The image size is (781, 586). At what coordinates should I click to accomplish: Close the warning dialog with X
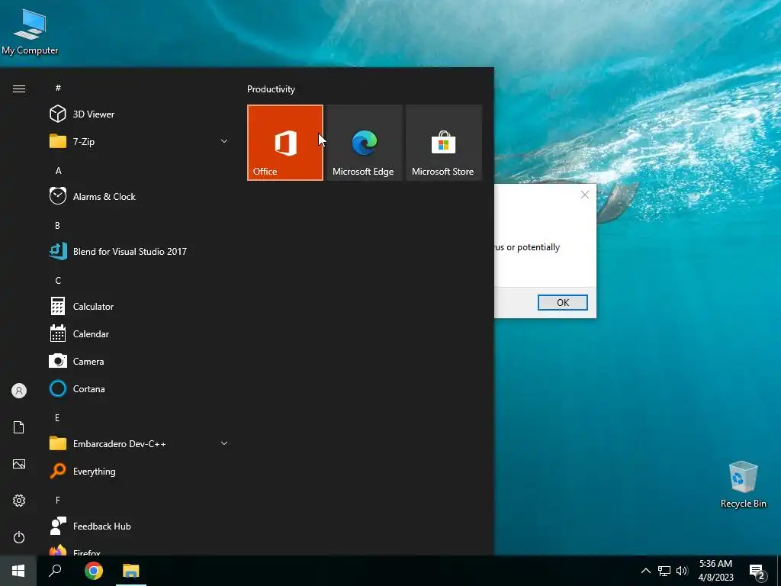(x=585, y=195)
